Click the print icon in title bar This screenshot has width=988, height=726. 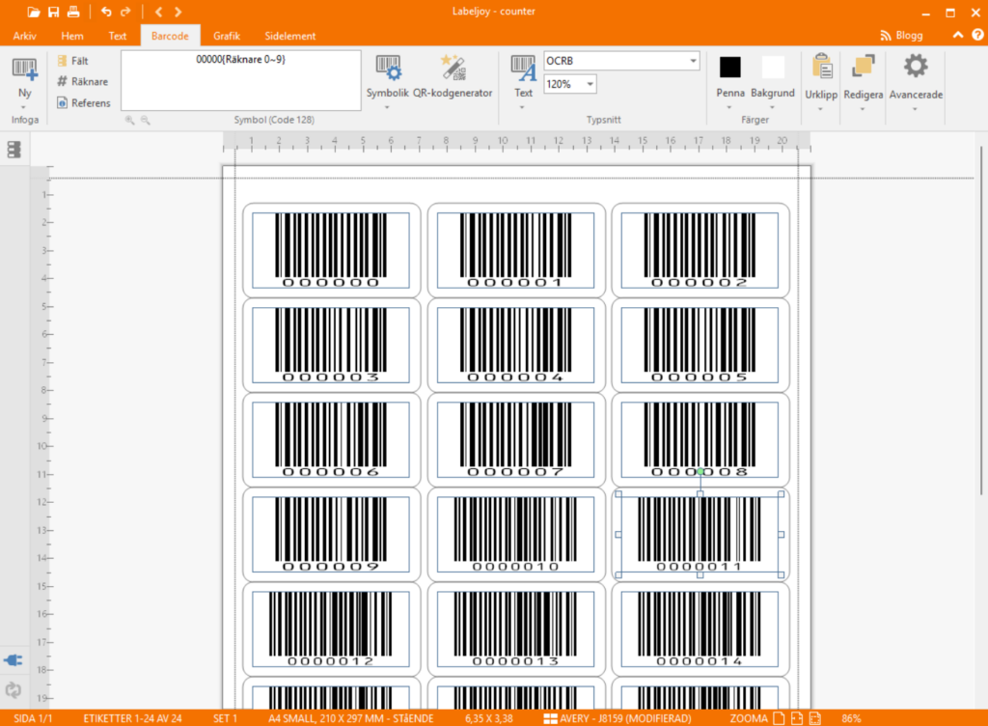tap(73, 13)
